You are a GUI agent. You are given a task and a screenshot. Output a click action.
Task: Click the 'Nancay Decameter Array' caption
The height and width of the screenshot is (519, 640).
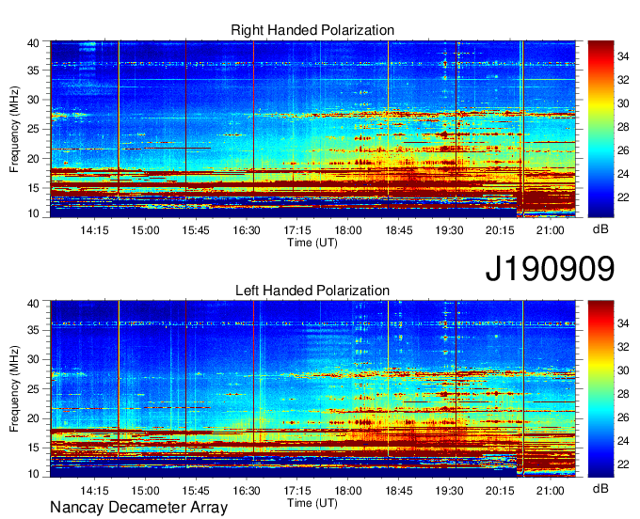click(138, 507)
